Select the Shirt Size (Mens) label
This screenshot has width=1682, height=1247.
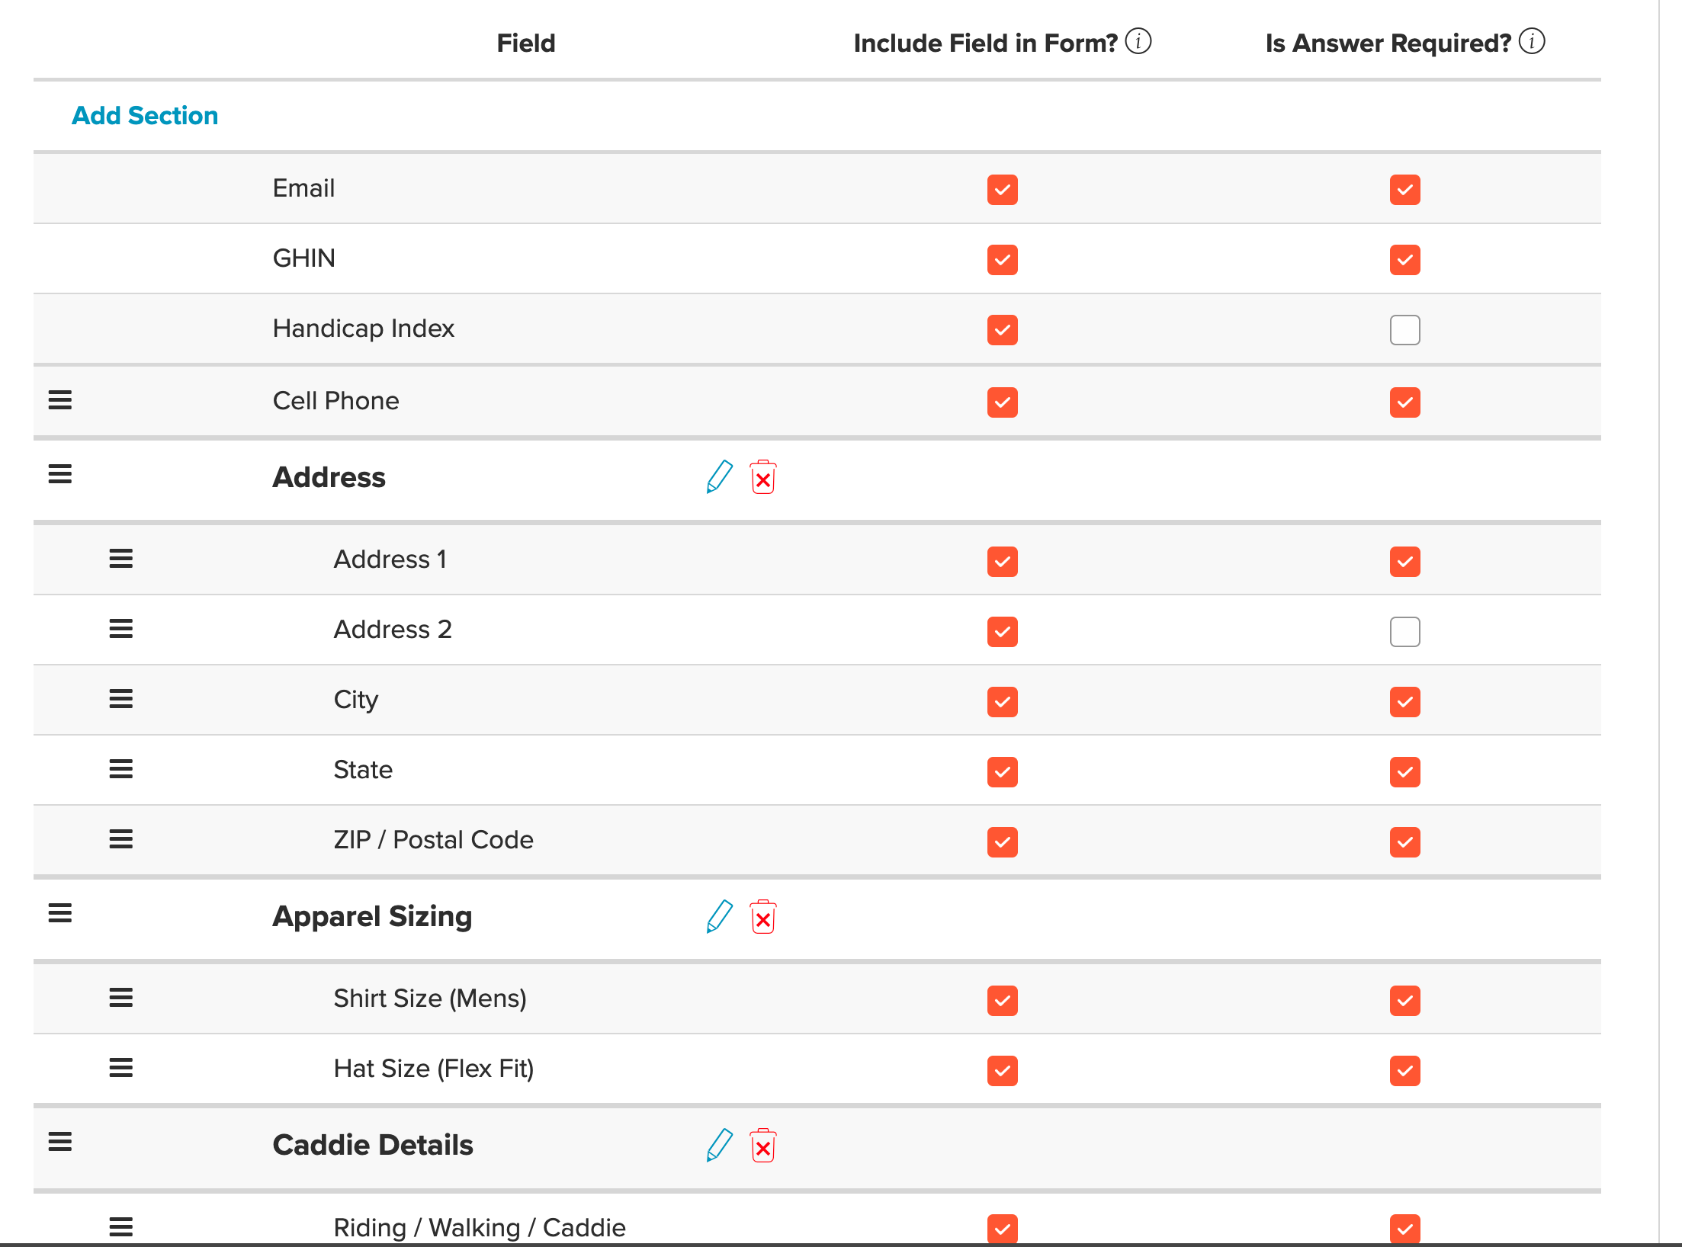tap(431, 999)
